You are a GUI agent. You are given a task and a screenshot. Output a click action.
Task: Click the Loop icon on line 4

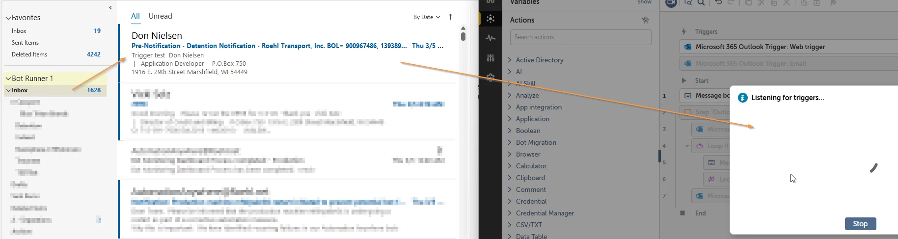point(700,146)
